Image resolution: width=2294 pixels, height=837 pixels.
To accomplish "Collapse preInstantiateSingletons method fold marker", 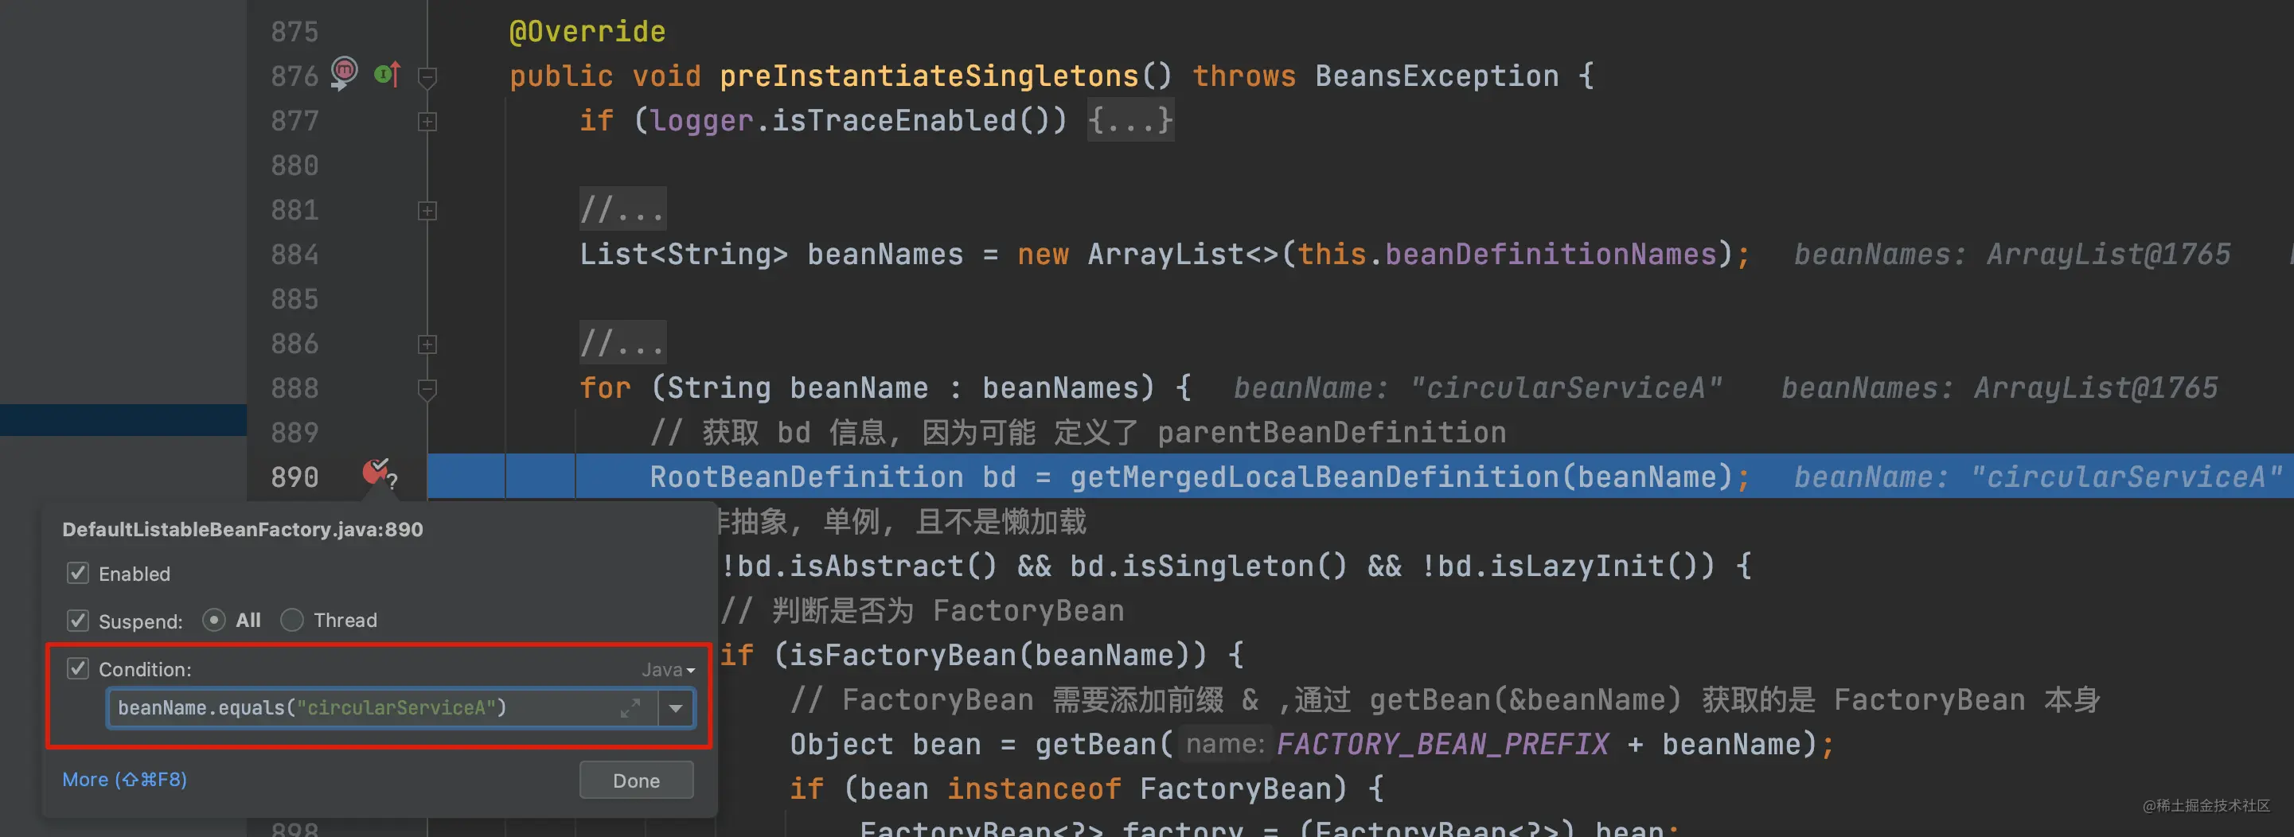I will (427, 77).
